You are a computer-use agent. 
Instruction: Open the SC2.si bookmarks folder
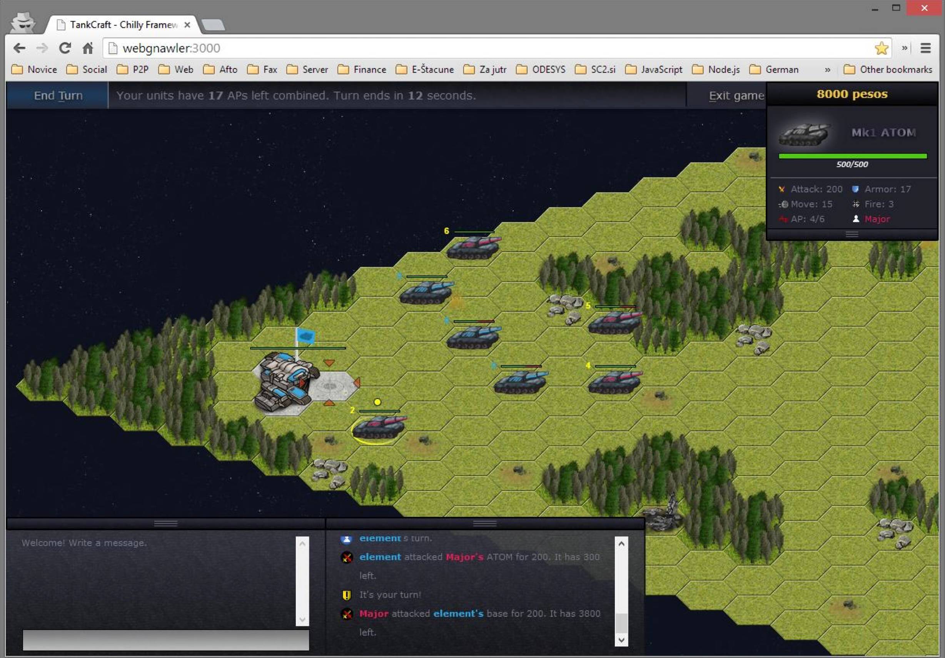click(x=595, y=70)
